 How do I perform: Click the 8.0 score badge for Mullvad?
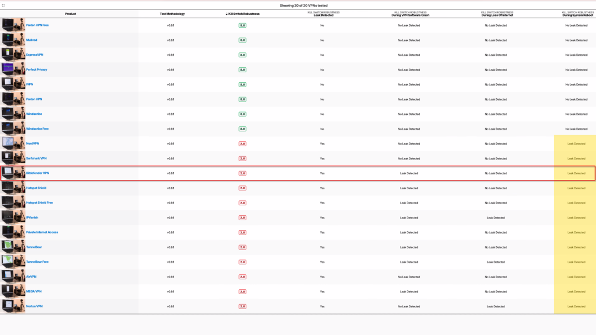click(x=242, y=40)
